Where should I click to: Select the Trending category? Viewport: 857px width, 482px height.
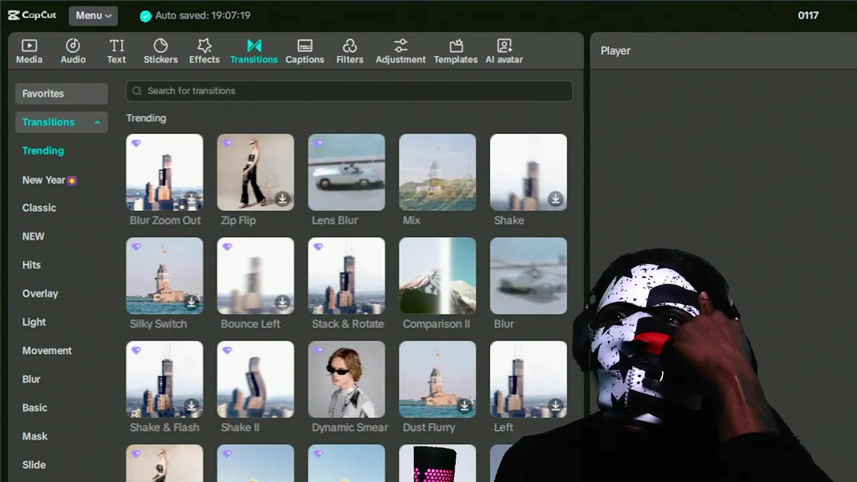[x=43, y=151]
